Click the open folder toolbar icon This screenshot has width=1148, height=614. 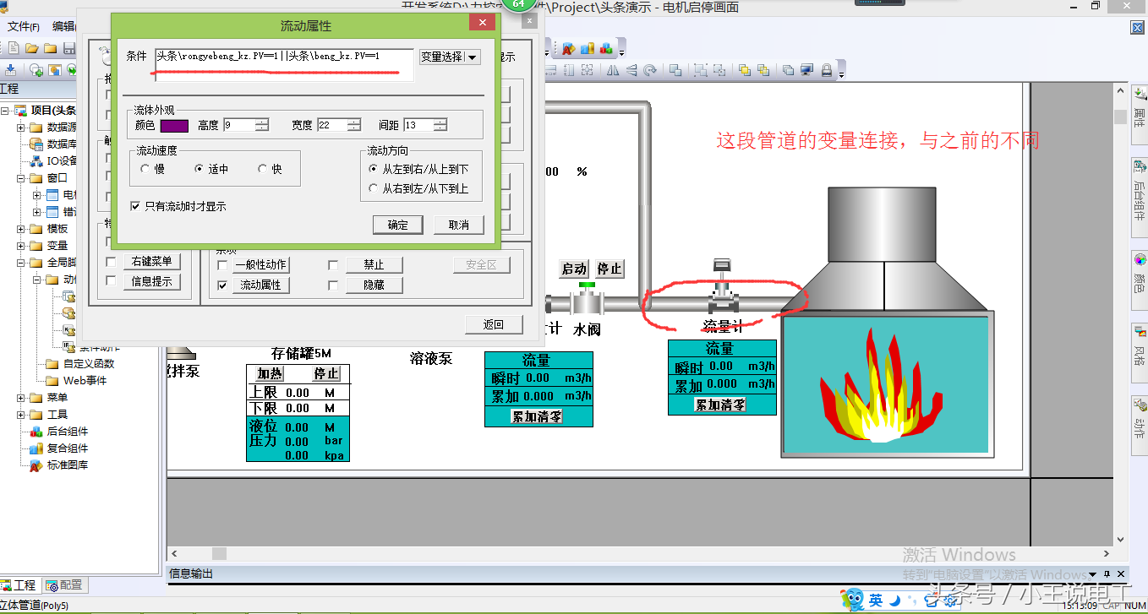click(32, 48)
